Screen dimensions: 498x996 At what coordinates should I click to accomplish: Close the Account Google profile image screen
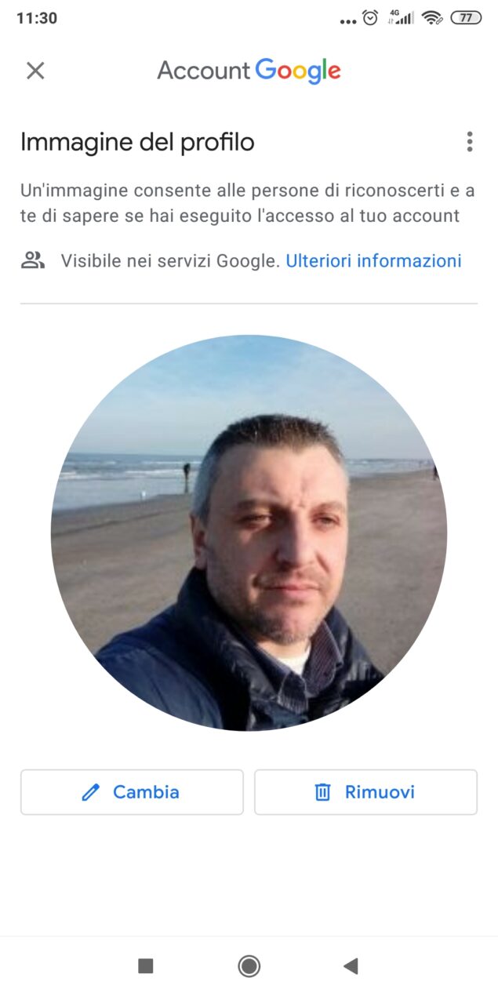click(35, 71)
